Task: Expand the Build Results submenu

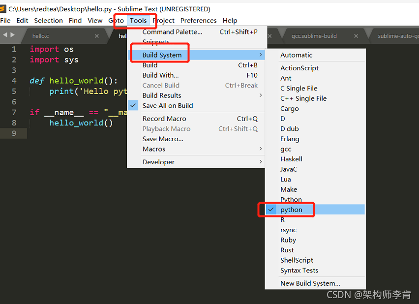Action: point(197,95)
